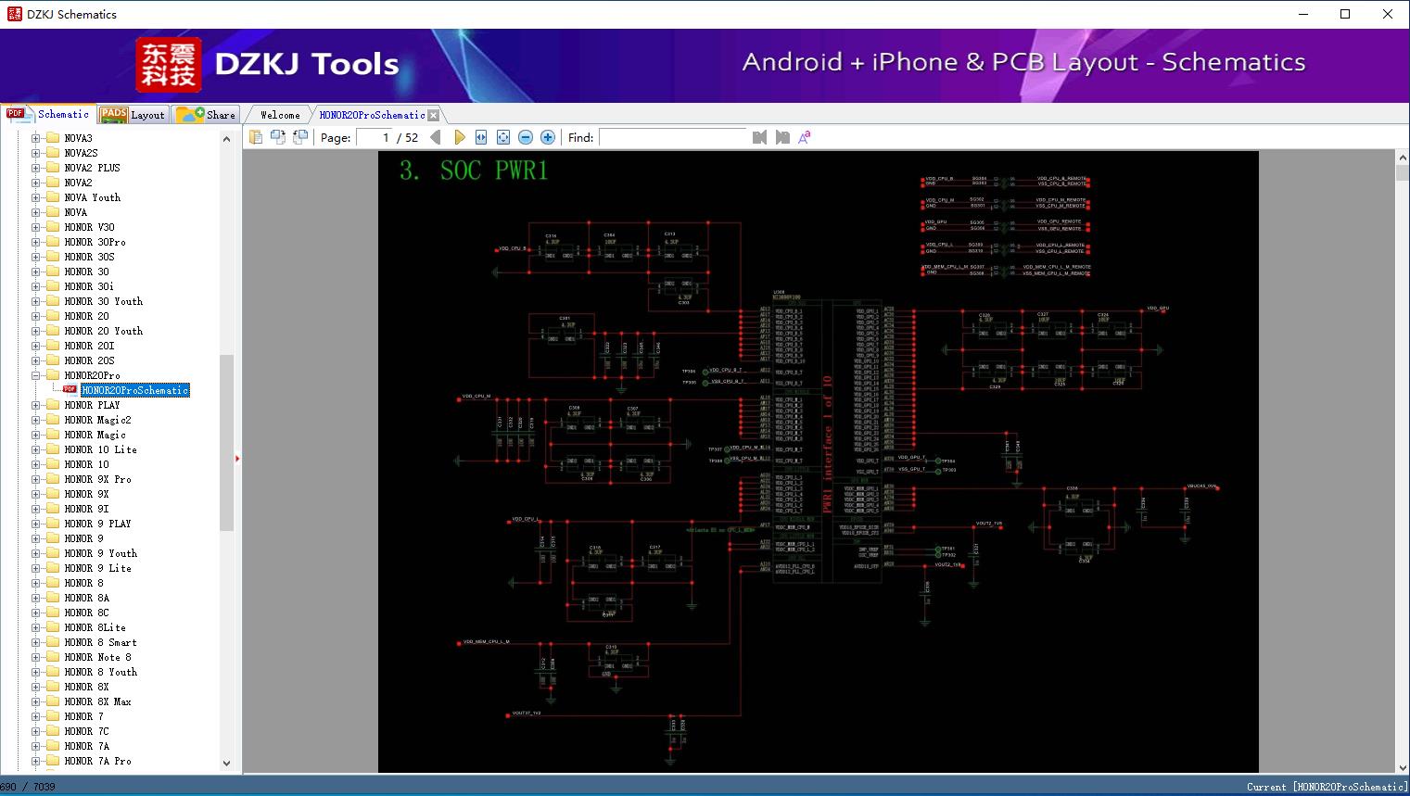The width and height of the screenshot is (1410, 796).
Task: Toggle match case search option
Action: pyautogui.click(x=805, y=137)
